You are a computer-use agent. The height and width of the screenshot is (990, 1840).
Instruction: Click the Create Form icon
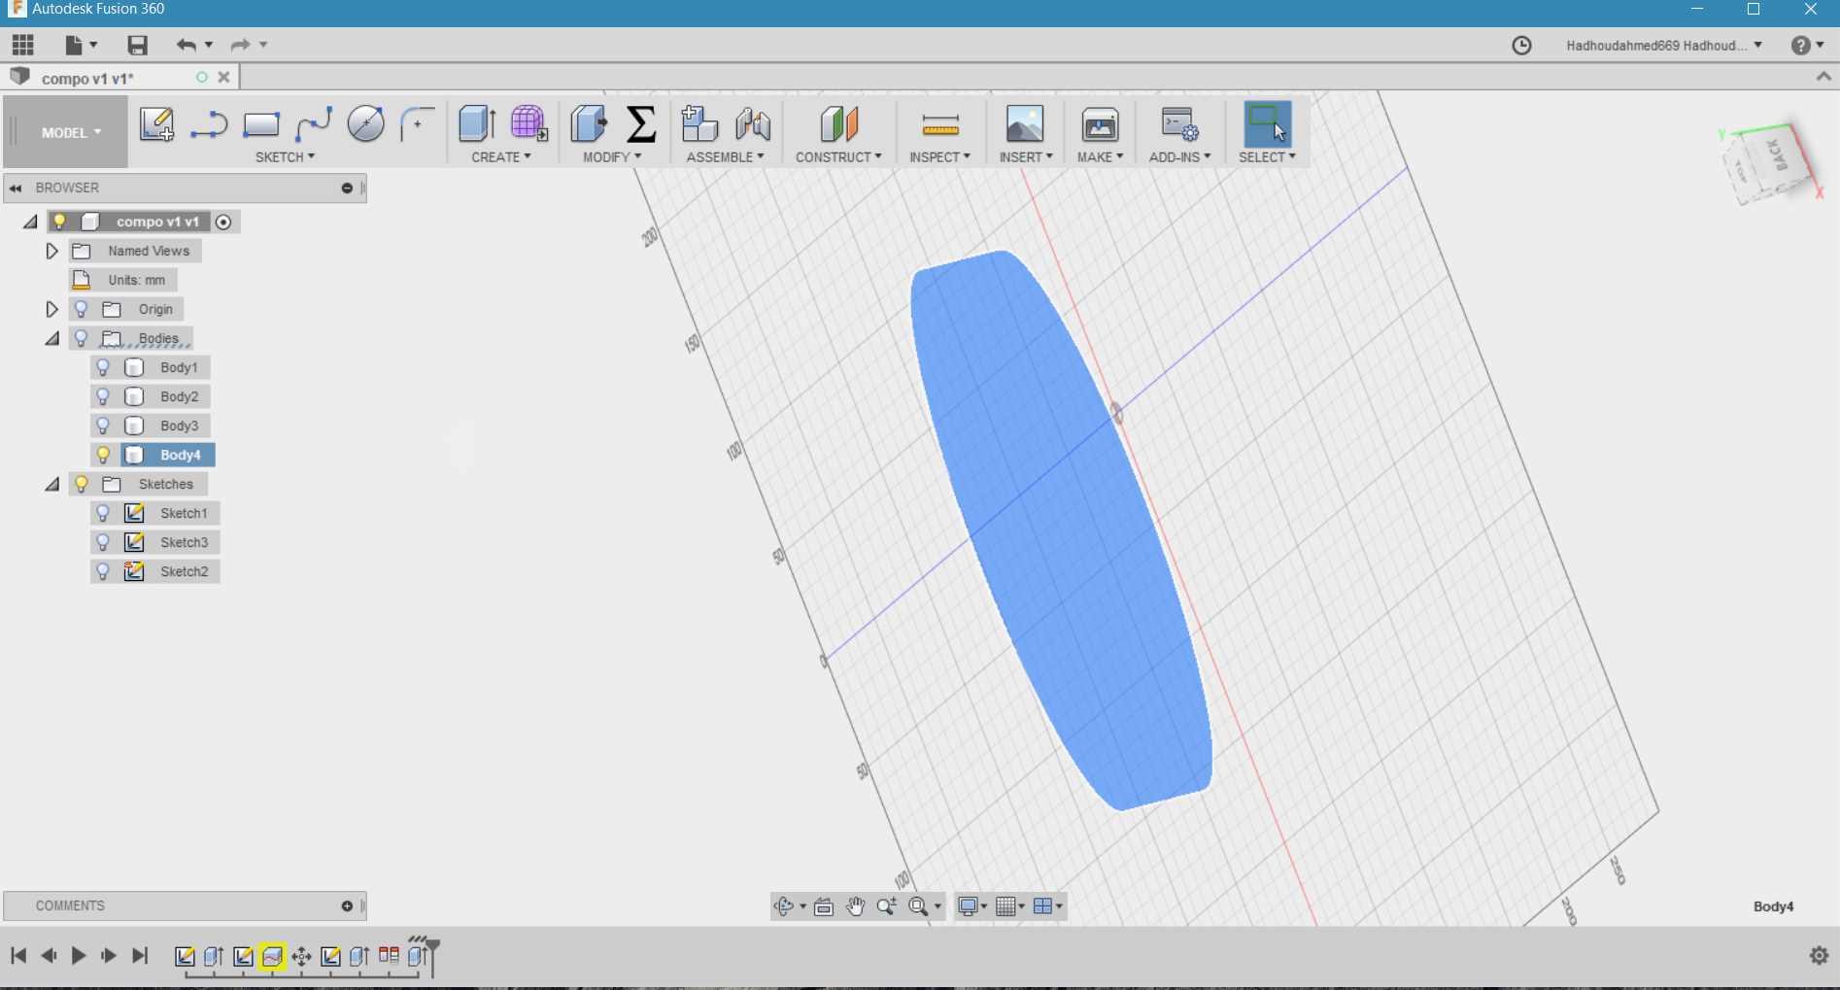click(x=529, y=124)
